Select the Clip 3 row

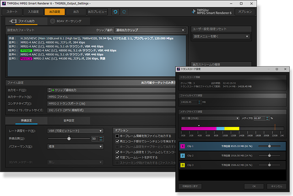[232, 165]
